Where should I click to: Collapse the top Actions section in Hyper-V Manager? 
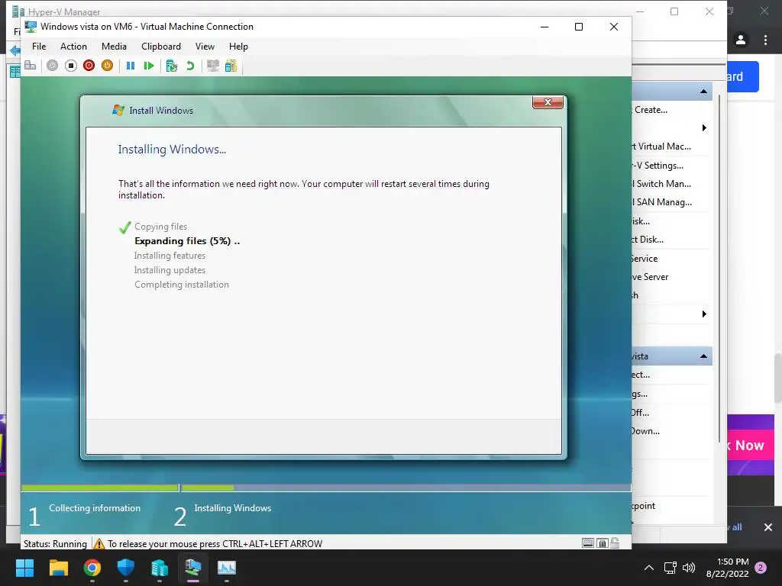[x=703, y=92]
